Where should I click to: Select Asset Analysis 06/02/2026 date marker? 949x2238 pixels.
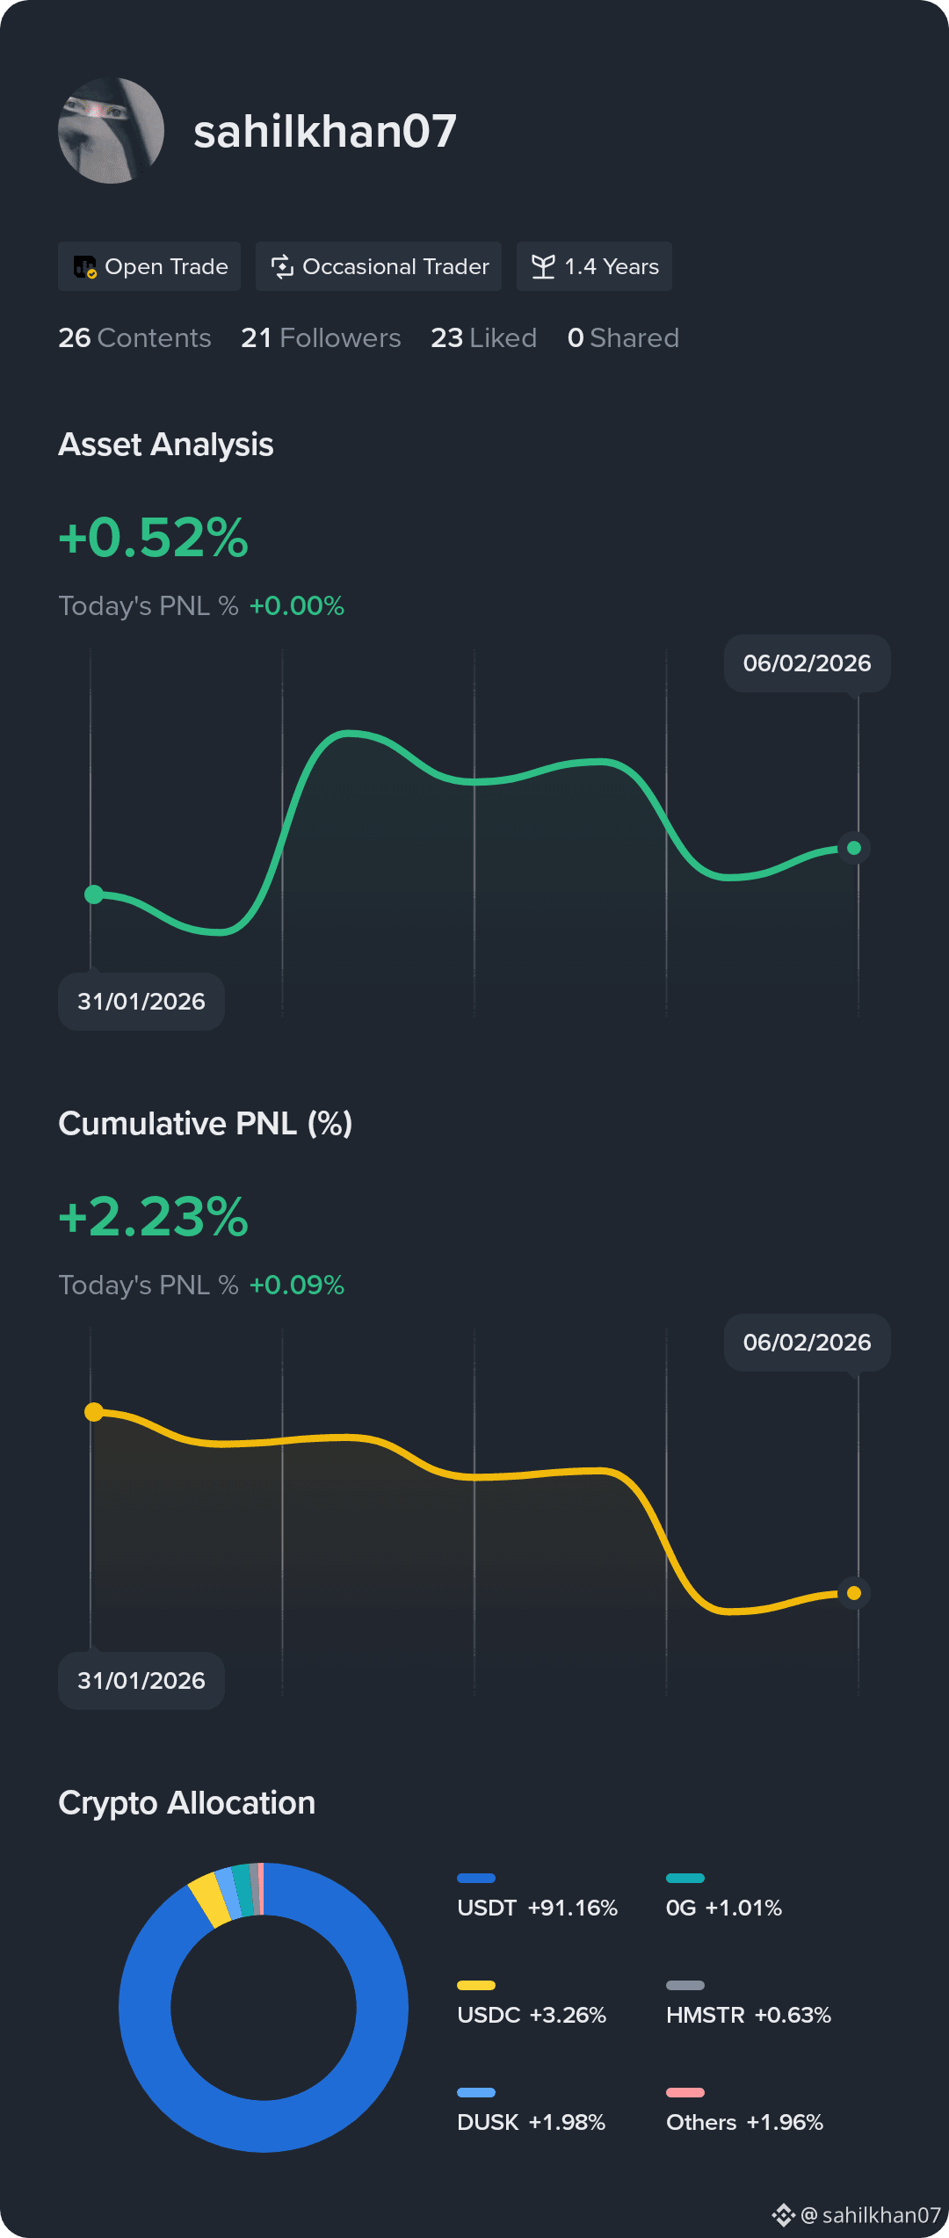[807, 663]
